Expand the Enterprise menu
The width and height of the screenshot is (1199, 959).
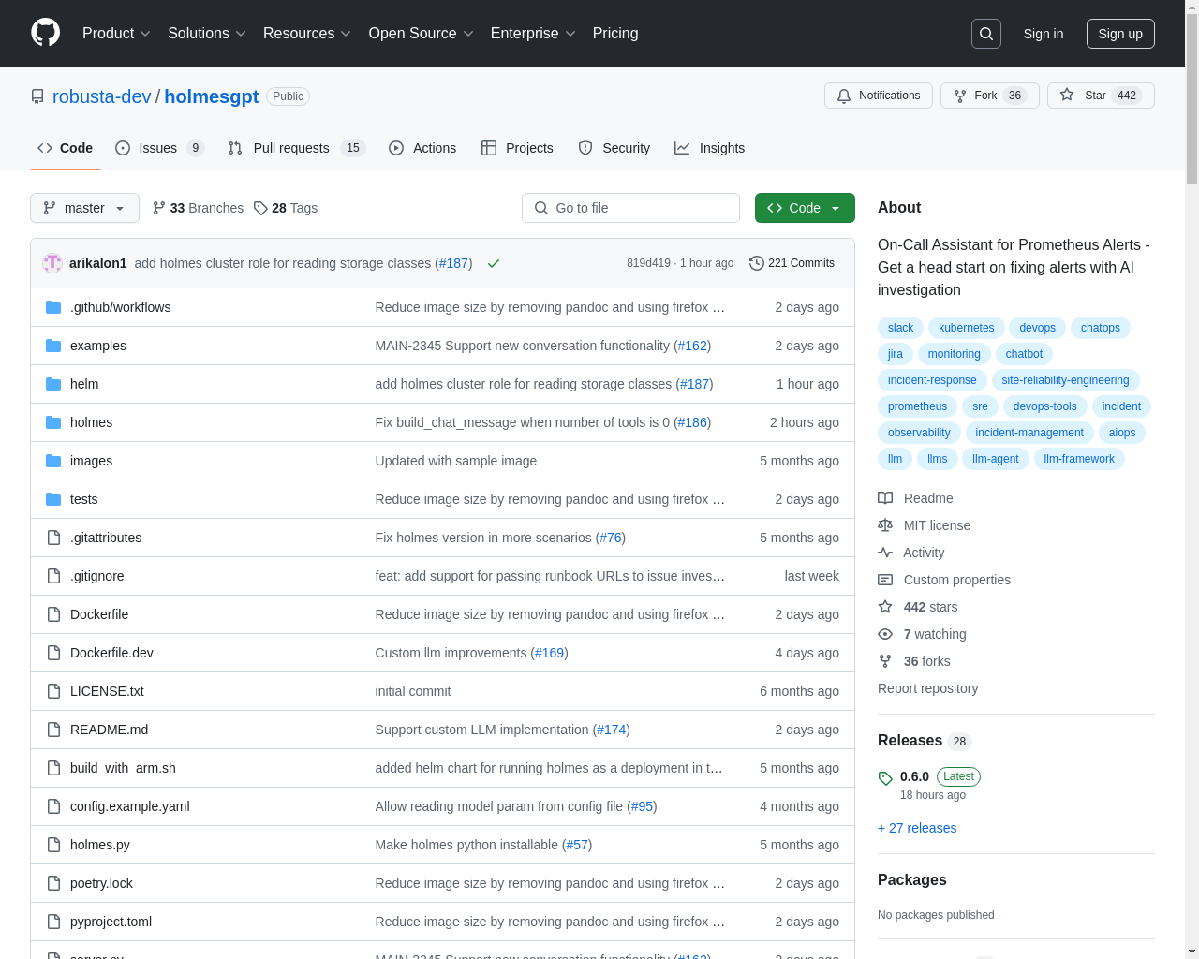[x=533, y=33]
